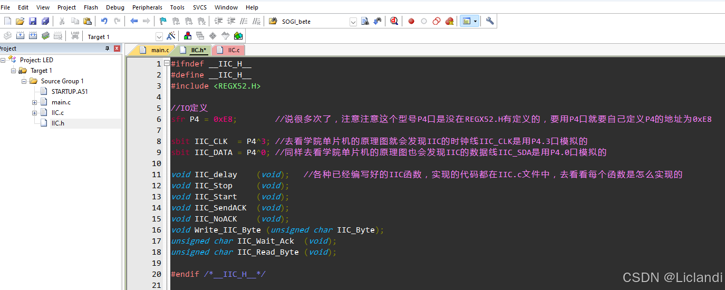Download code to flash LOAD icon
Viewport: 725px width, 290px height.
coord(75,36)
